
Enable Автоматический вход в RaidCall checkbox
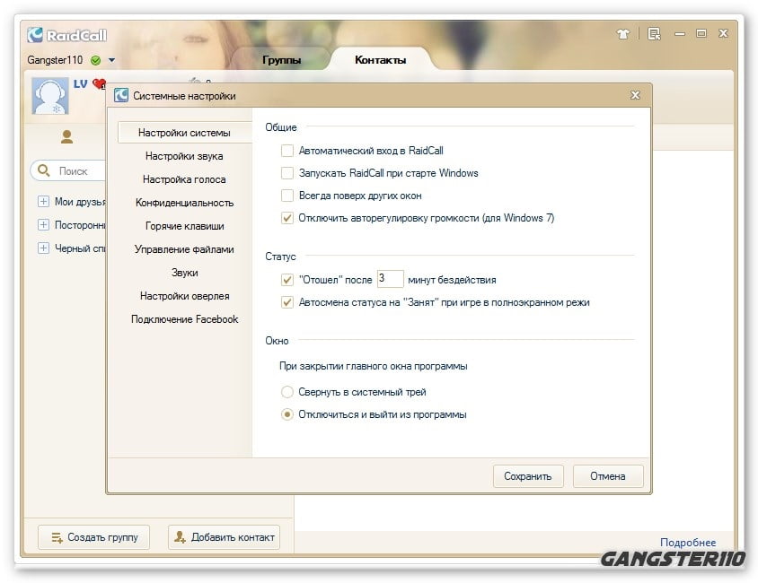[x=287, y=151]
